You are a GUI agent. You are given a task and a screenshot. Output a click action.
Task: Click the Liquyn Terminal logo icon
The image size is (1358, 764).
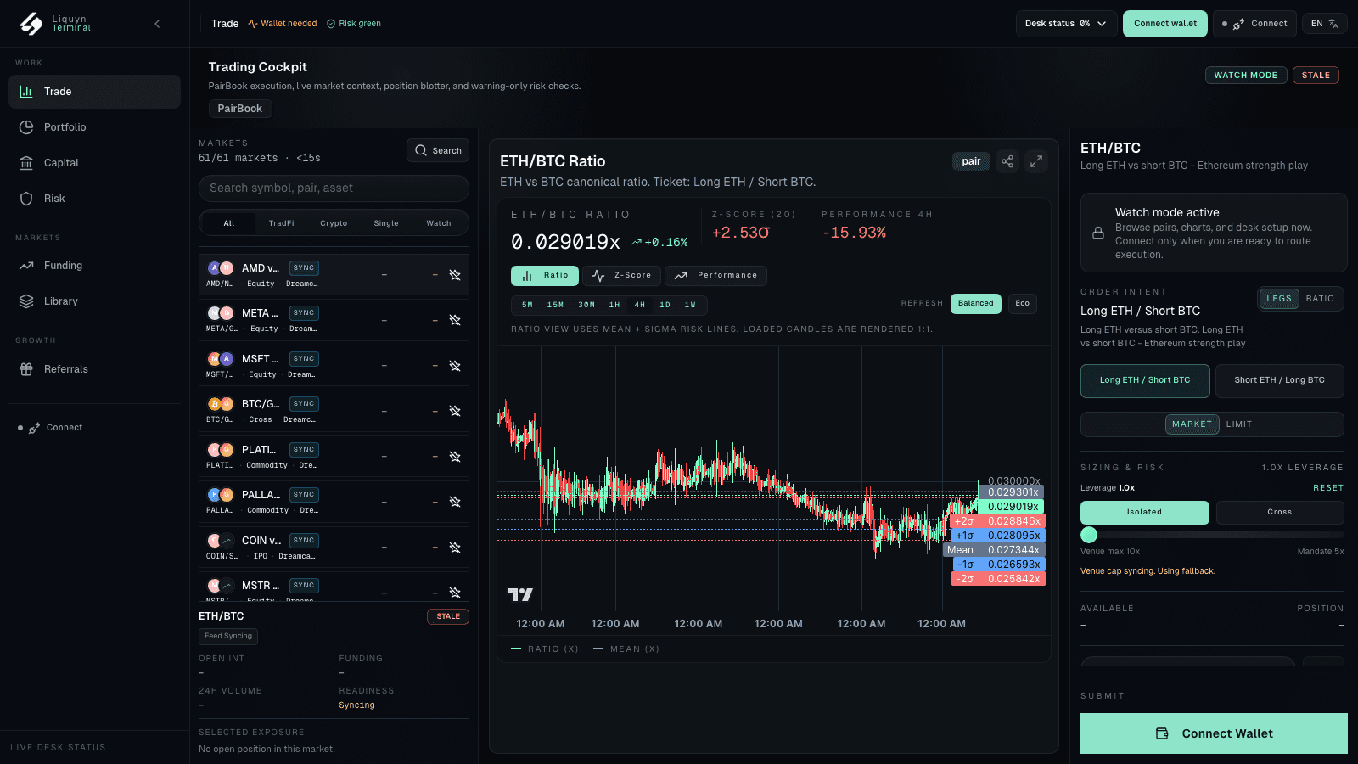31,24
